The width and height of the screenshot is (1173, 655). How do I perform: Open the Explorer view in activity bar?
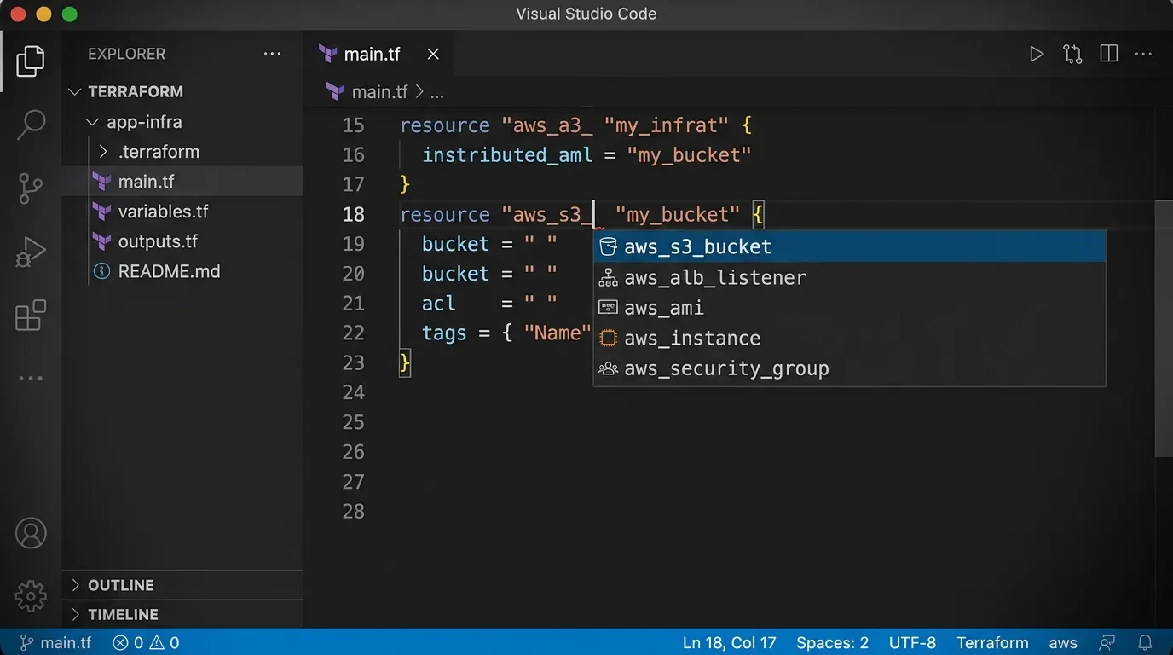(31, 61)
